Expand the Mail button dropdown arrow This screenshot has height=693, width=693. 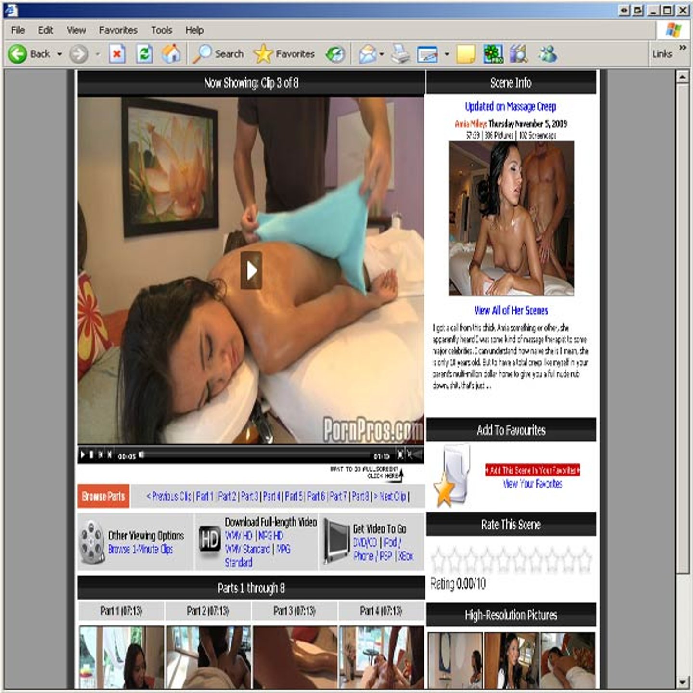382,54
